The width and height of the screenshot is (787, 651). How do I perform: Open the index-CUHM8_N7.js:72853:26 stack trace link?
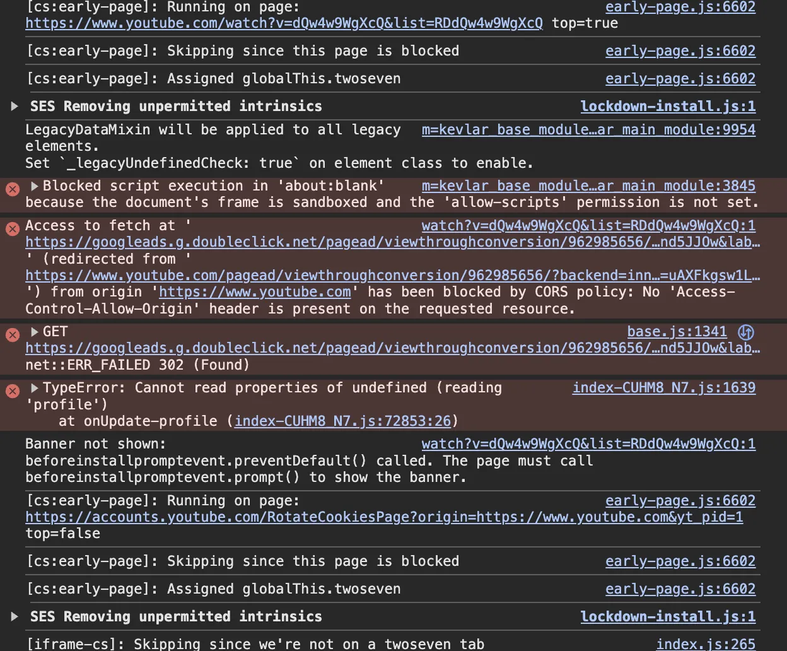342,421
